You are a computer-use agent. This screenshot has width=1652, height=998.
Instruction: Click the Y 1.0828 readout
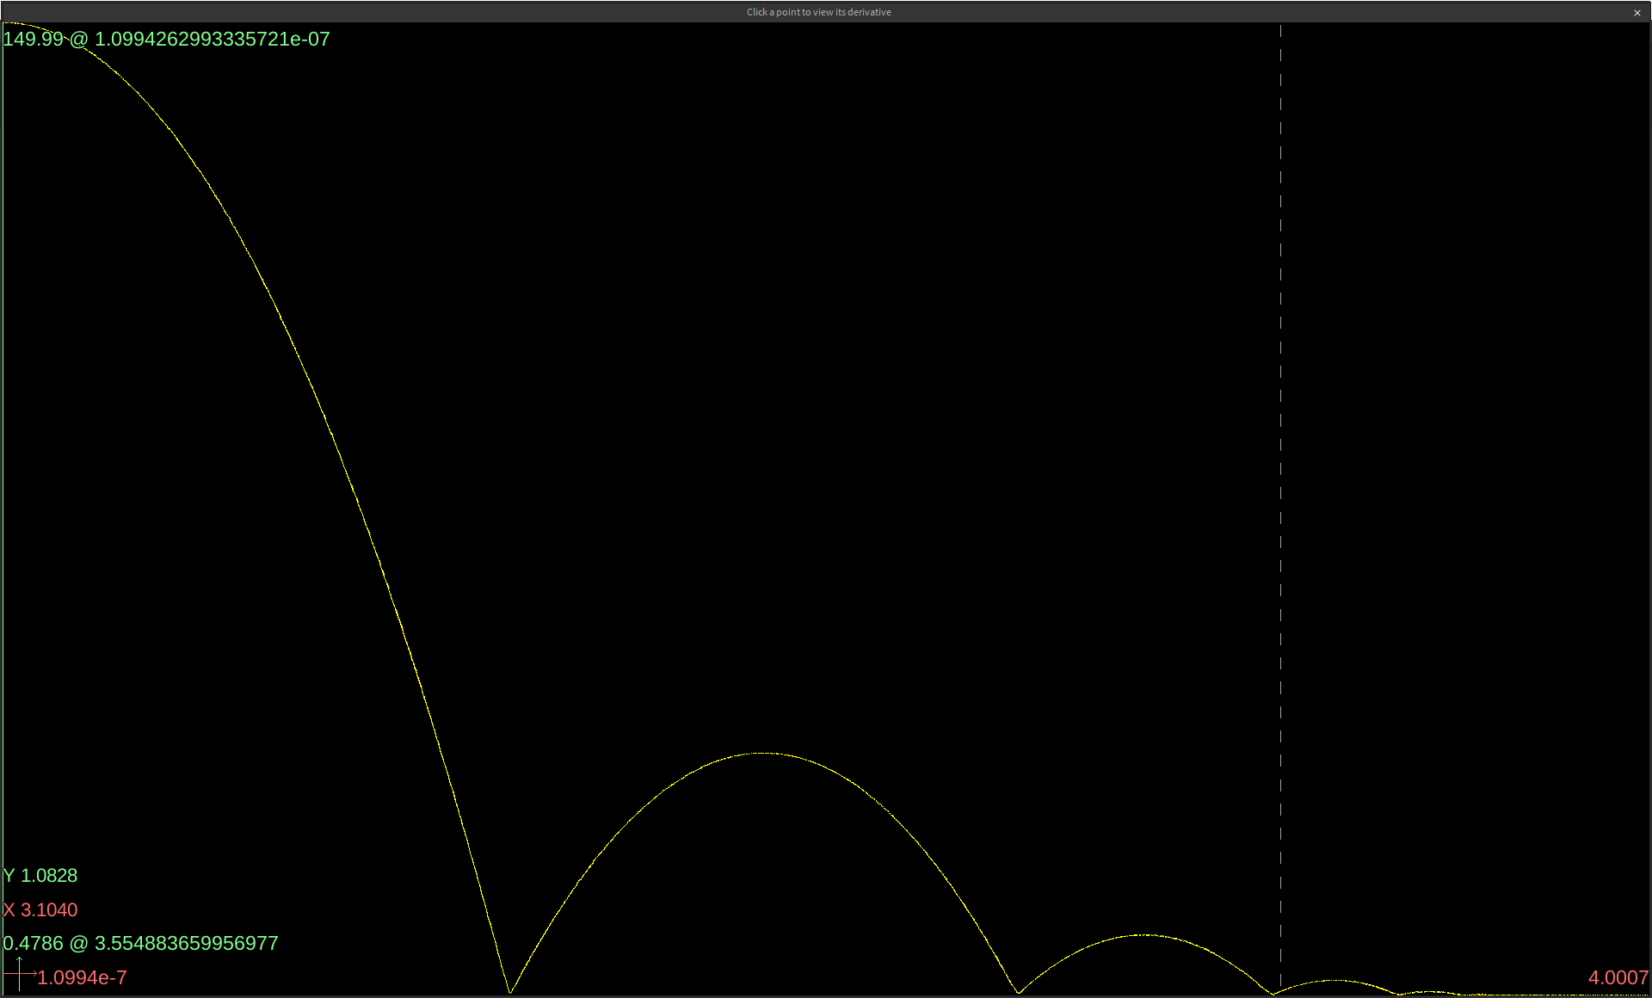[40, 876]
